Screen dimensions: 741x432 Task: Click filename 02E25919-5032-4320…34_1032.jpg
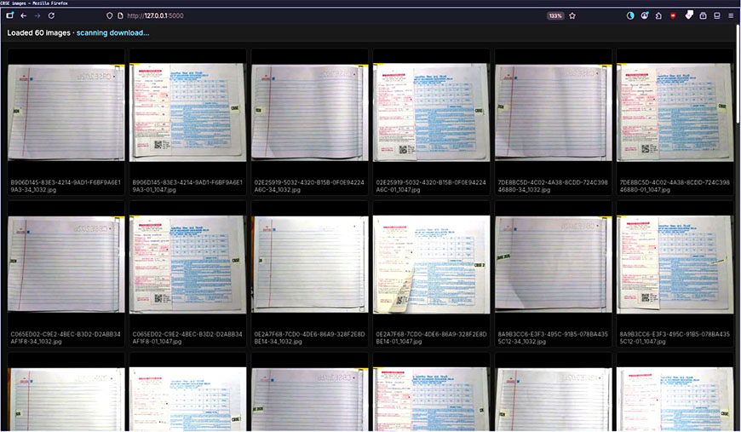coord(309,186)
